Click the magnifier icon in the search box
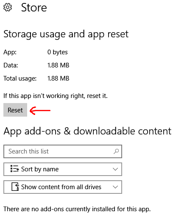 116,151
